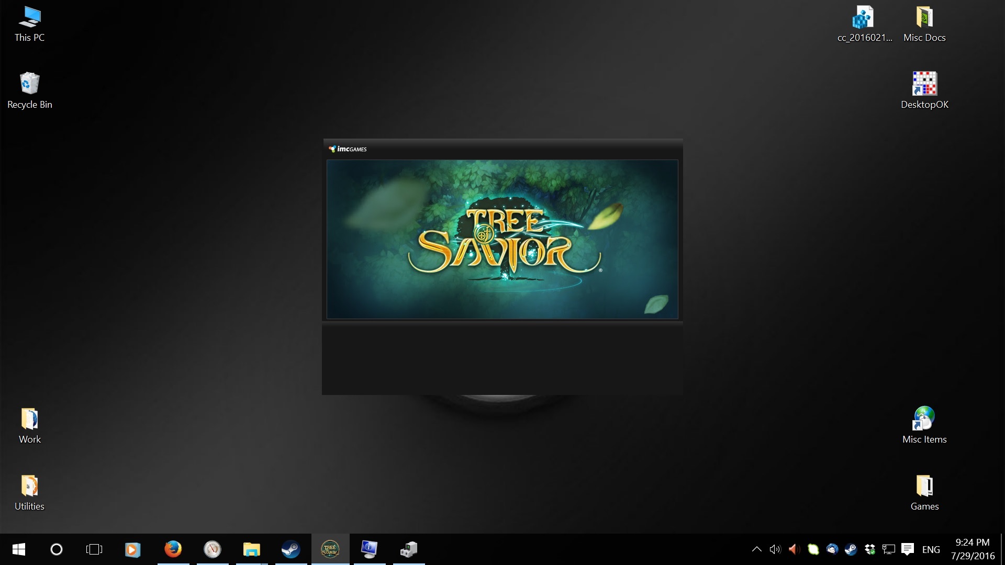Viewport: 1005px width, 565px height.
Task: Open Task View from the taskbar
Action: [94, 549]
